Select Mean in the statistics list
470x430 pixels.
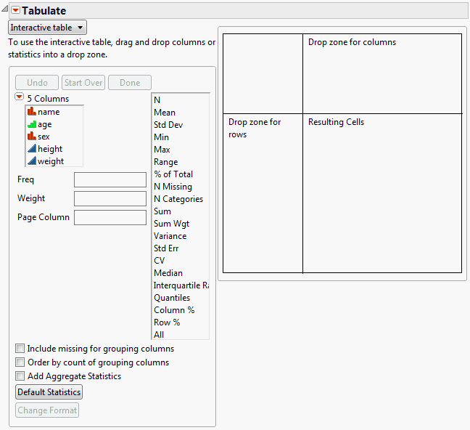click(165, 113)
